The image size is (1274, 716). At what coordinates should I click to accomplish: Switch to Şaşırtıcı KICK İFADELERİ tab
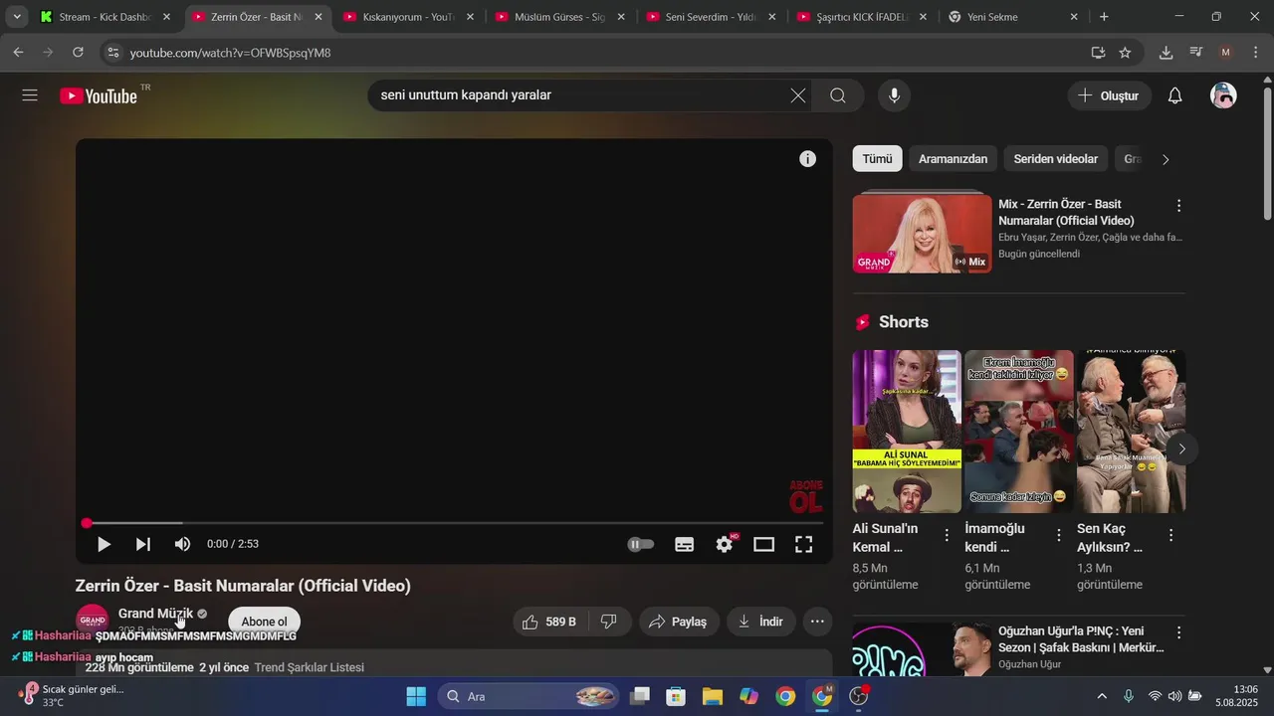tap(864, 17)
